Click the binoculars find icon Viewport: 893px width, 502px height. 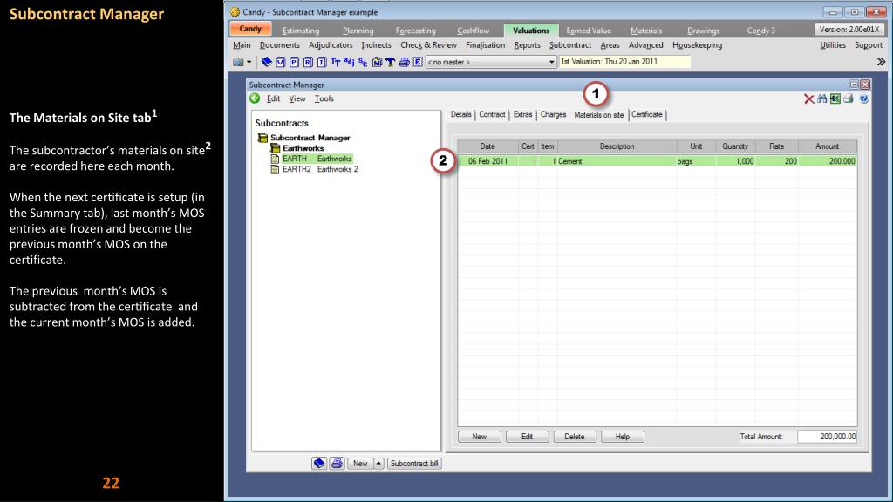click(821, 99)
